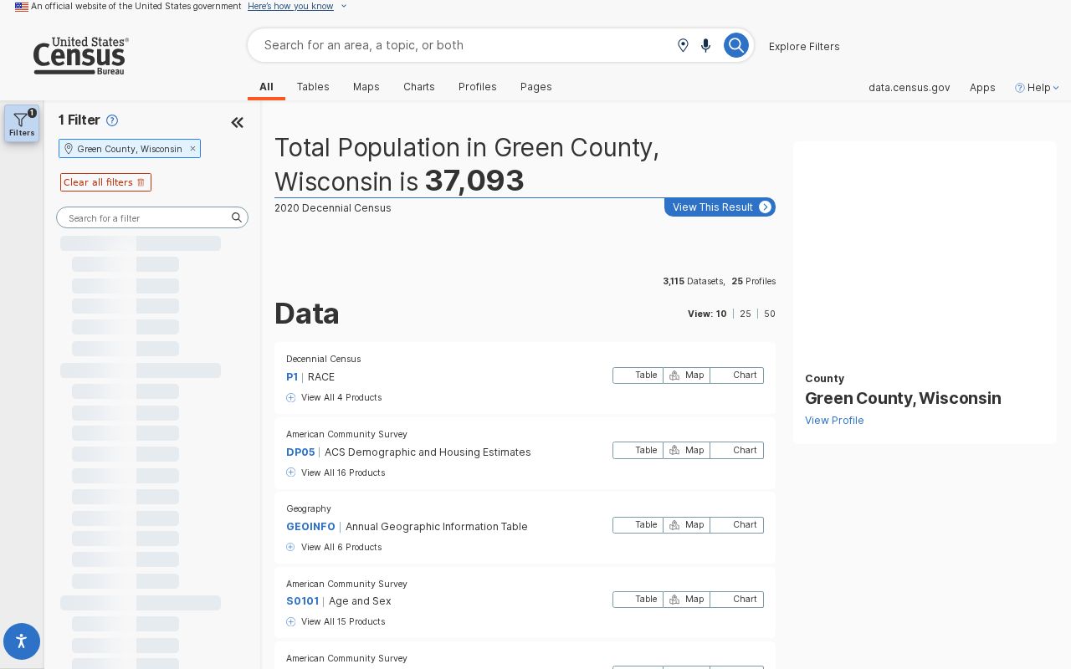The height and width of the screenshot is (669, 1071).
Task: Remove the Green County, Wisconsin filter chip
Action: click(x=192, y=149)
